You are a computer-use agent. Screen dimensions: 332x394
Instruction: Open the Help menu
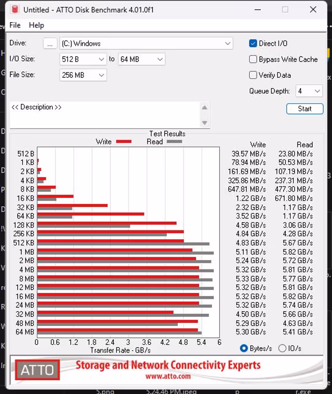pyautogui.click(x=36, y=25)
